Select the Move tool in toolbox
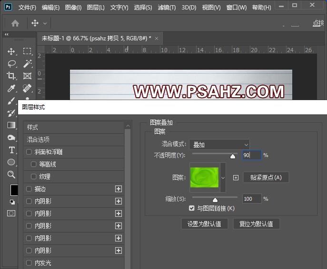Viewport: 327px width, 269px height. (11, 51)
